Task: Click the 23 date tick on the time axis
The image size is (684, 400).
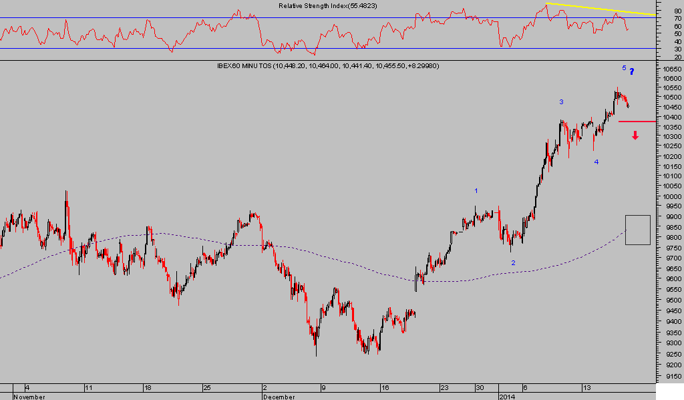Action: click(x=444, y=387)
